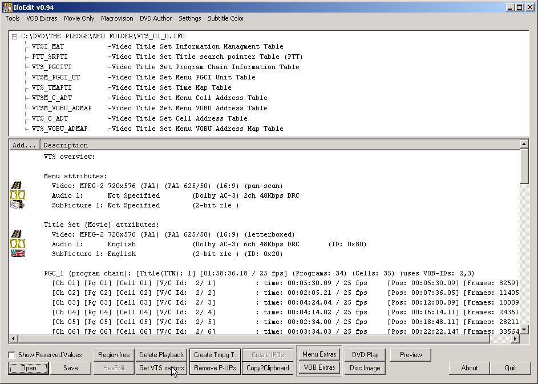Click Audio 1 English Dolby AC-3 6ch line
Viewport: 538px width, 384px height.
pyautogui.click(x=209, y=244)
